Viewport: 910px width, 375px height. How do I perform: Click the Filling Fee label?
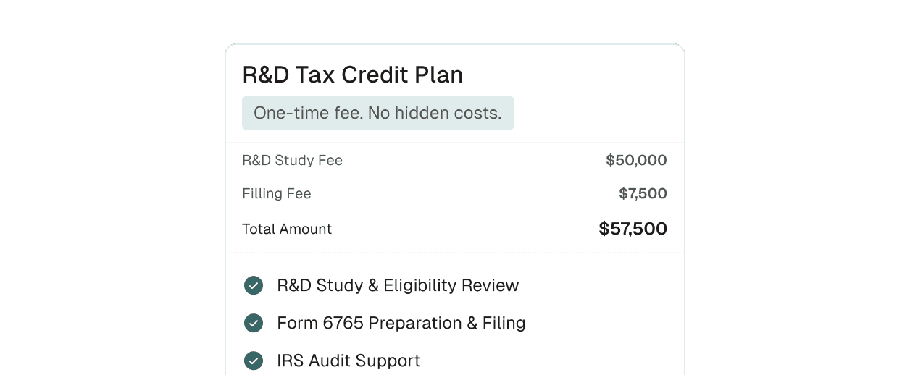(x=276, y=193)
